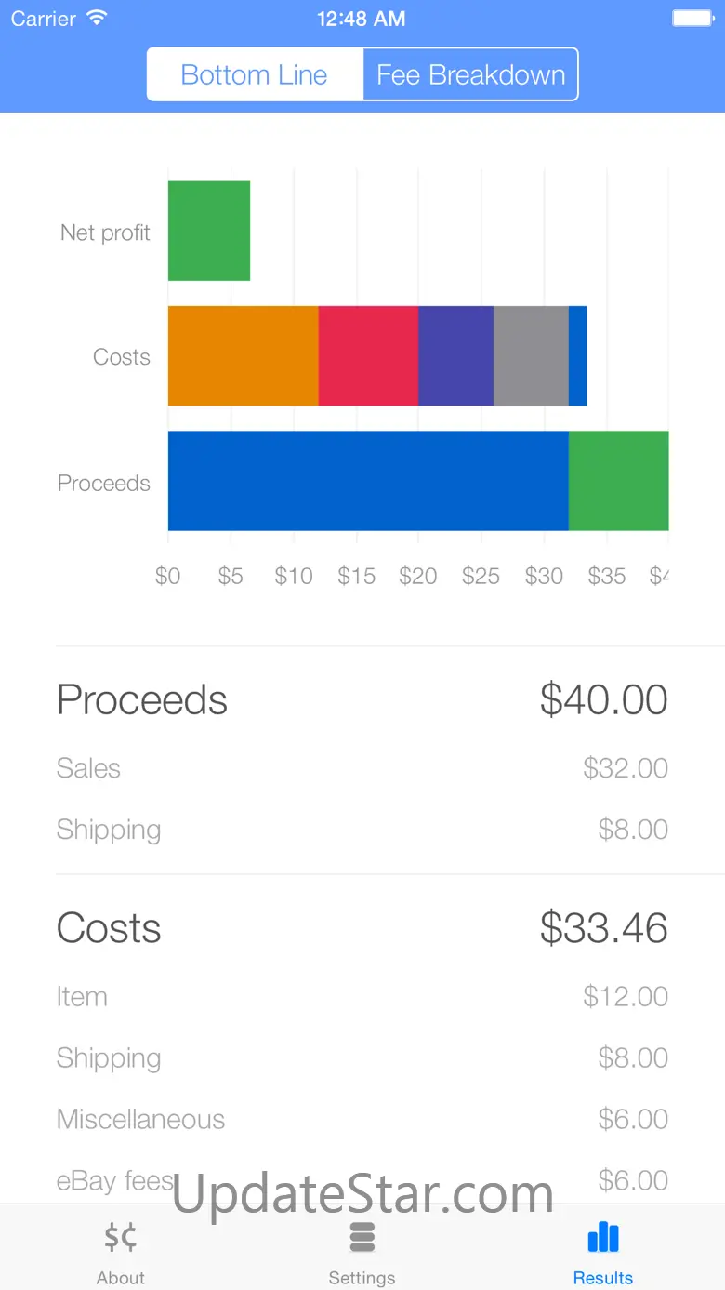Tap the gray eBay fees segment
725x1290 pixels.
pyautogui.click(x=531, y=355)
